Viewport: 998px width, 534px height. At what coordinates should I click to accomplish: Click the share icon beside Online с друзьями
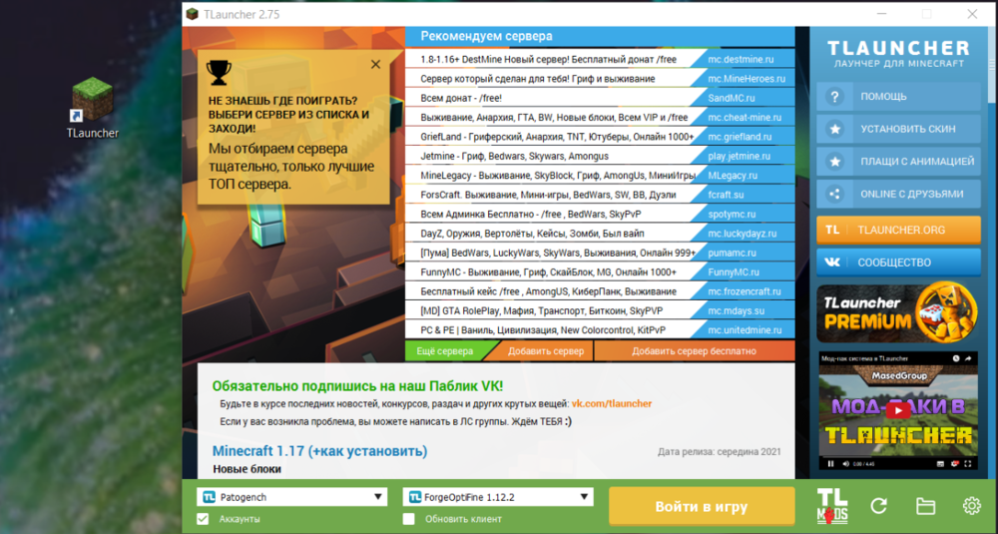click(x=834, y=194)
